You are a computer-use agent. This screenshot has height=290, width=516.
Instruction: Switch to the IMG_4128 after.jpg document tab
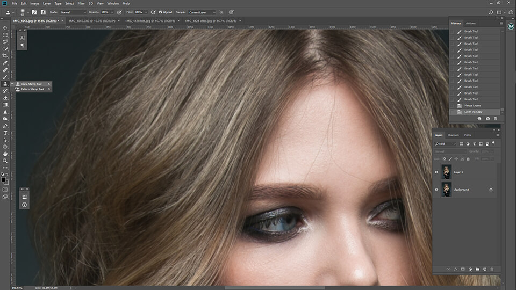(x=211, y=21)
